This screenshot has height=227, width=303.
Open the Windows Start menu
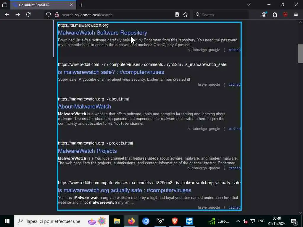point(7,221)
